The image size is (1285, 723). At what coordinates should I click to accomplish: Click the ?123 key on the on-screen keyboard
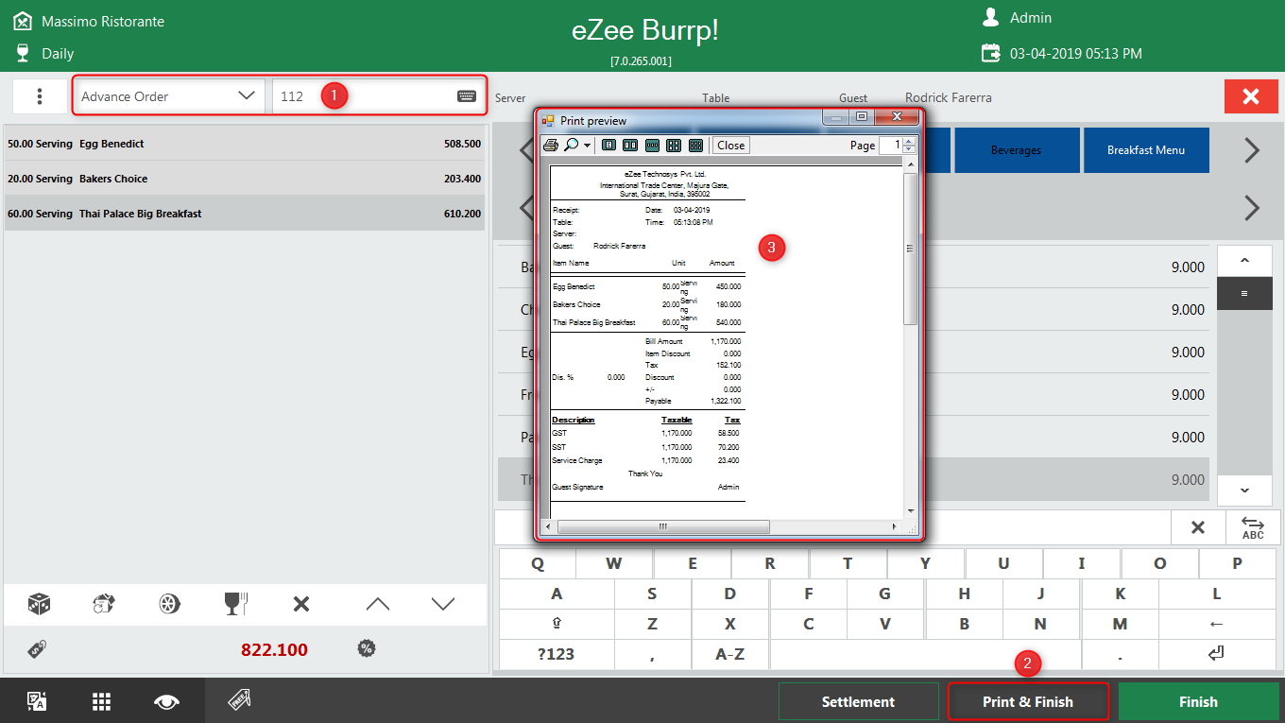point(556,654)
